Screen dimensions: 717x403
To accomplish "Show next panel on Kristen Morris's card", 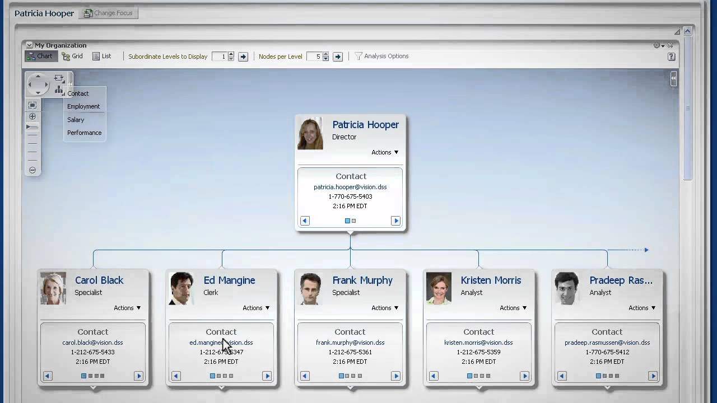I will click(x=525, y=376).
